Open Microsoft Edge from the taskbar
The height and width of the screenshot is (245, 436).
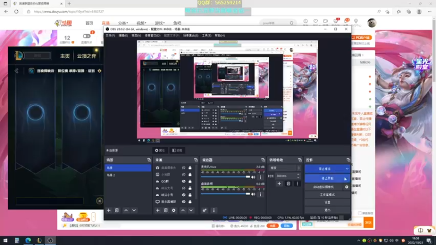[x=28, y=240]
